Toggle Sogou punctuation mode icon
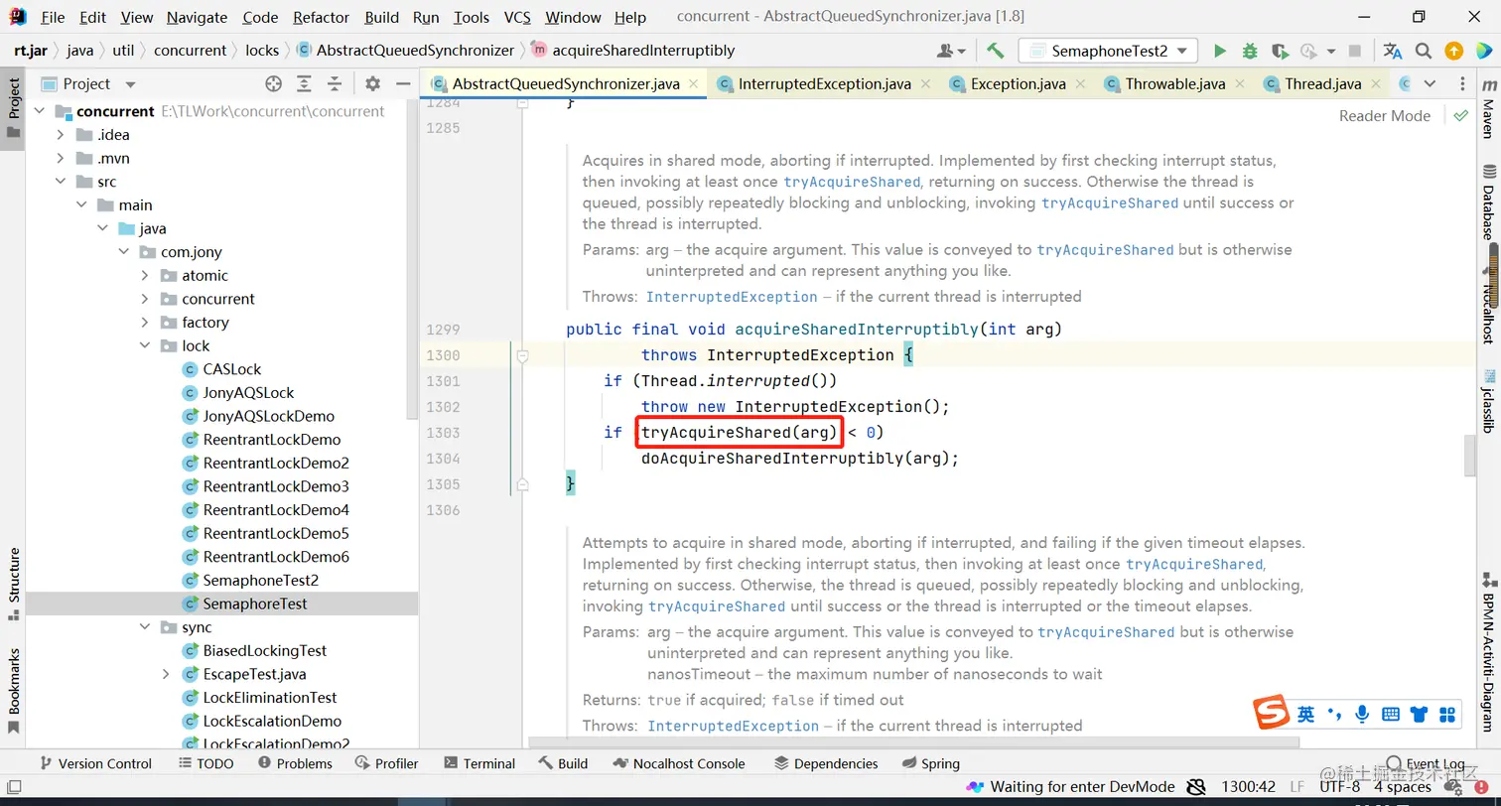The width and height of the screenshot is (1501, 806). pyautogui.click(x=1335, y=714)
